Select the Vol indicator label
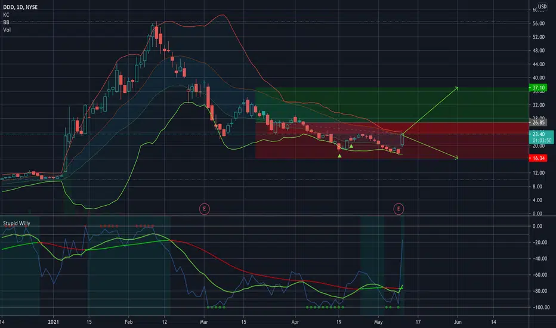This screenshot has width=556, height=328. click(x=7, y=30)
